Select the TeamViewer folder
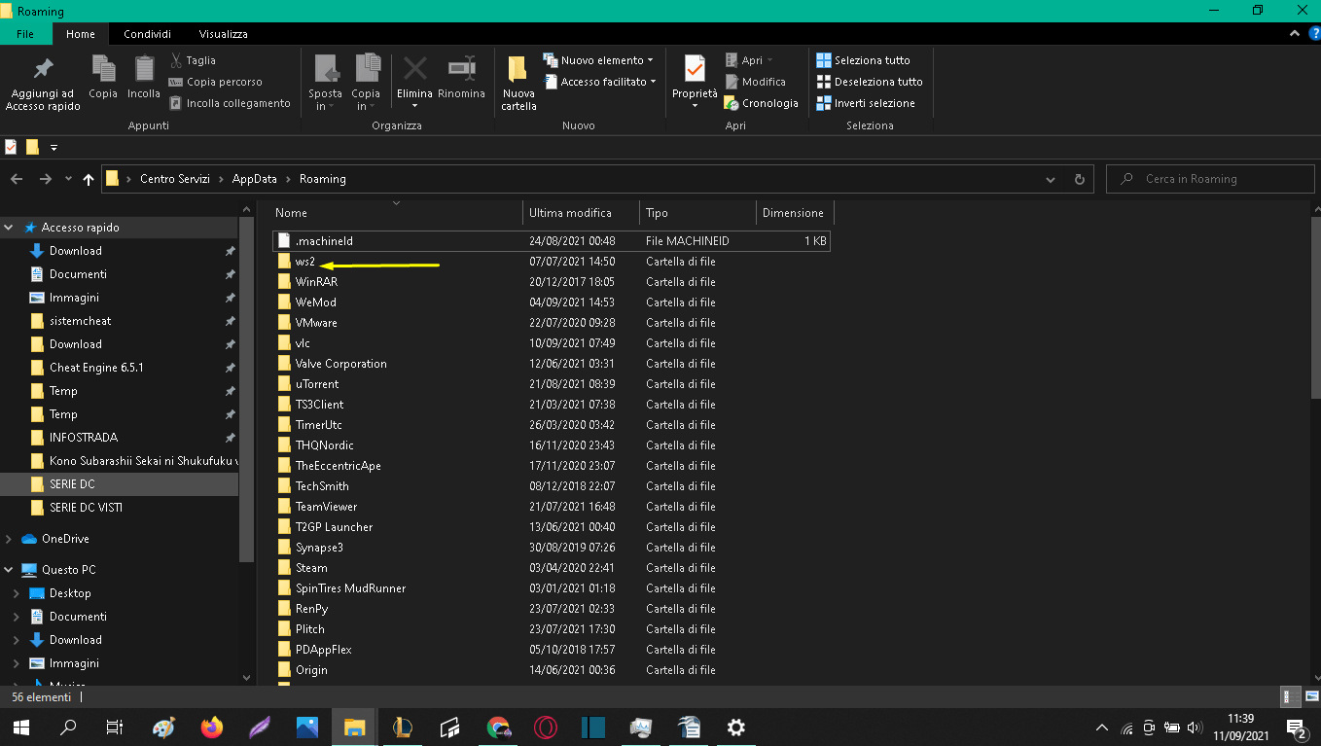The image size is (1321, 746). click(553, 507)
